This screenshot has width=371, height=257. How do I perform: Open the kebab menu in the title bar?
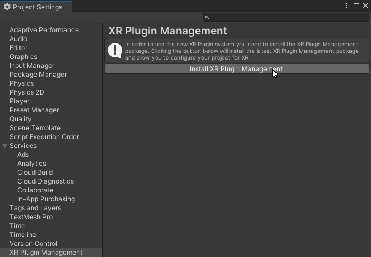pos(347,6)
